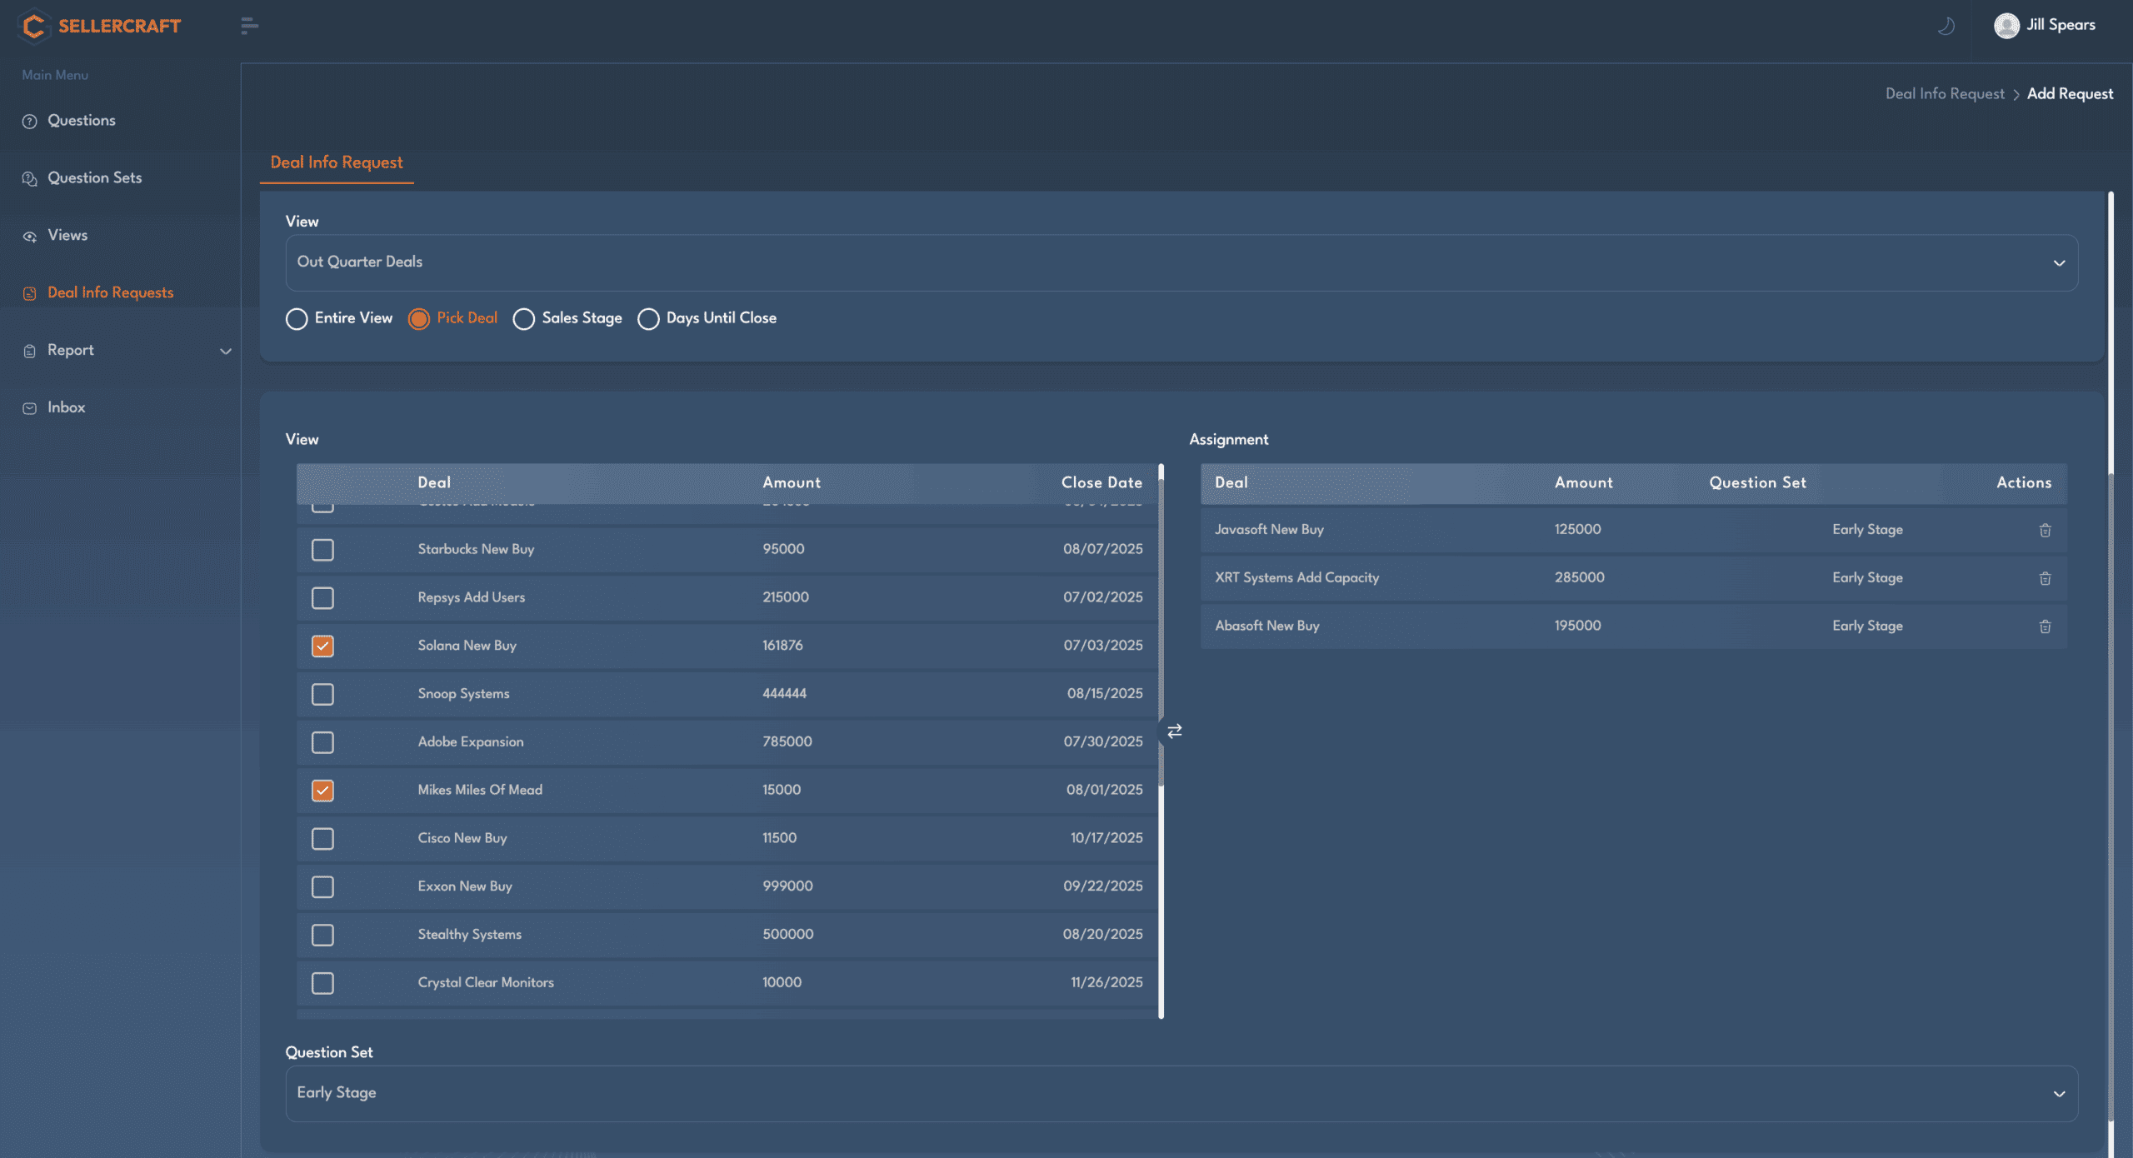The height and width of the screenshot is (1158, 2133).
Task: Click the transfer arrows icon between tables
Action: [1174, 731]
